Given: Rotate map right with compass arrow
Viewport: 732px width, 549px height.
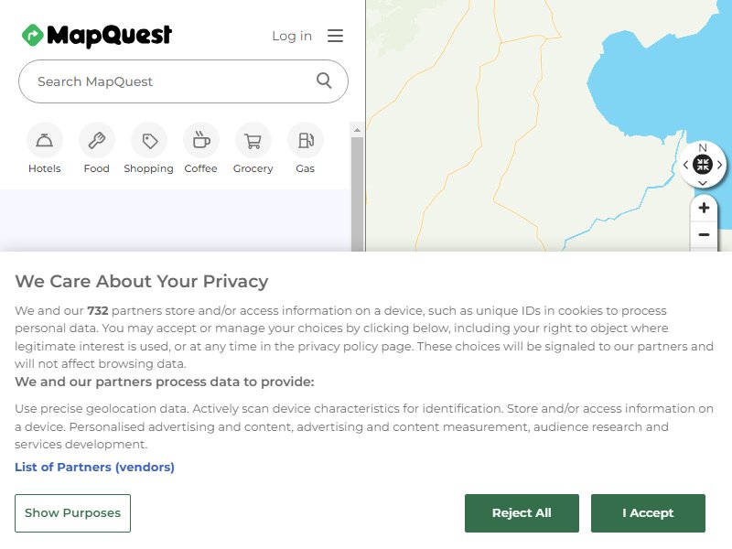Looking at the screenshot, I should tap(720, 165).
